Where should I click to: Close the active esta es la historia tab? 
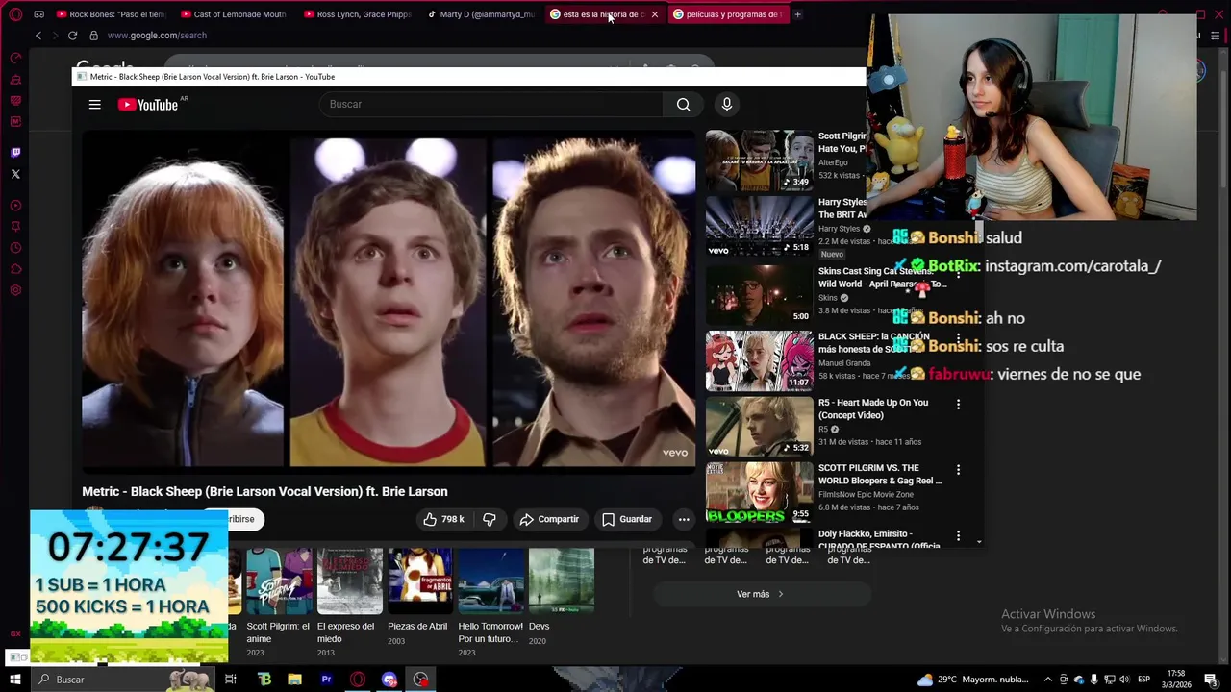click(655, 14)
